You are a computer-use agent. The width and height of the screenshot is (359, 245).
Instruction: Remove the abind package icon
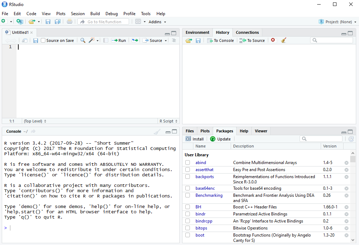346,163
